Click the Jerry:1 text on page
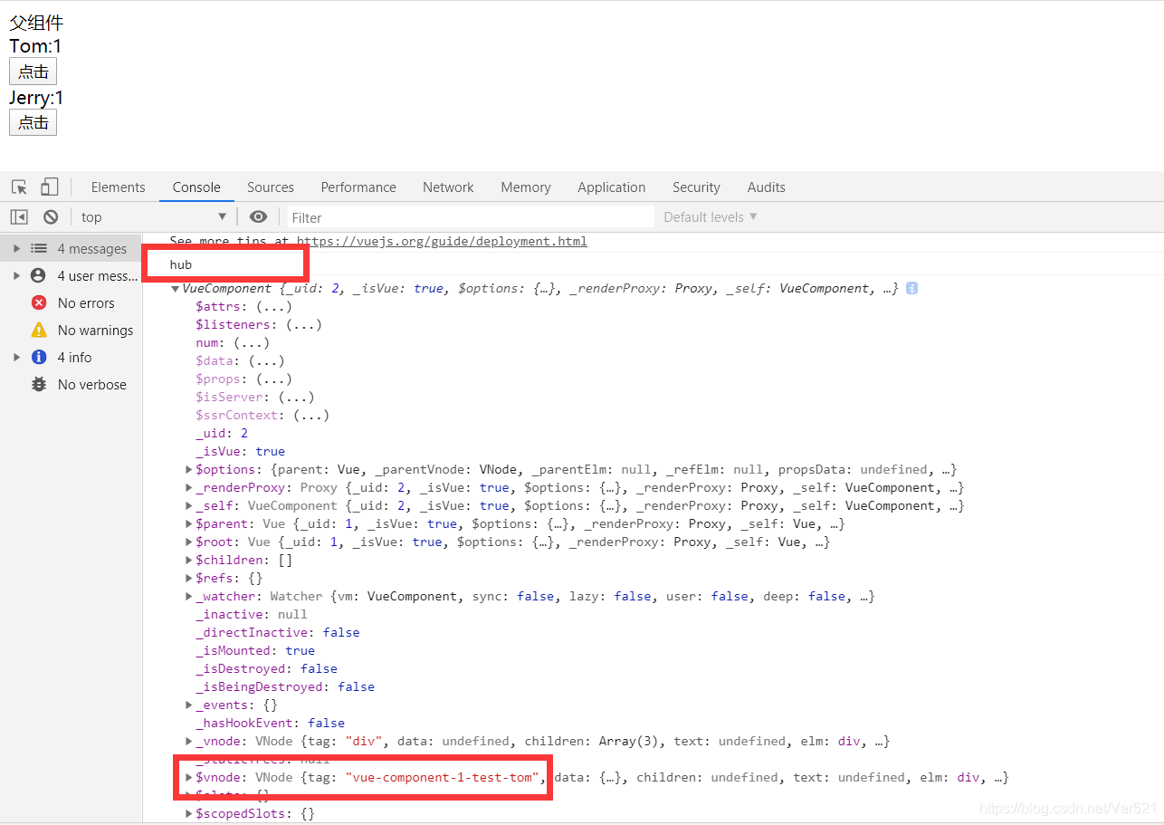The image size is (1164, 825). pos(36,98)
